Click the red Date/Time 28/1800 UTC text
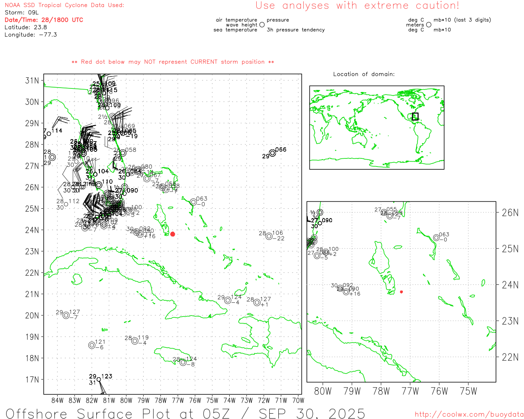 pyautogui.click(x=44, y=20)
